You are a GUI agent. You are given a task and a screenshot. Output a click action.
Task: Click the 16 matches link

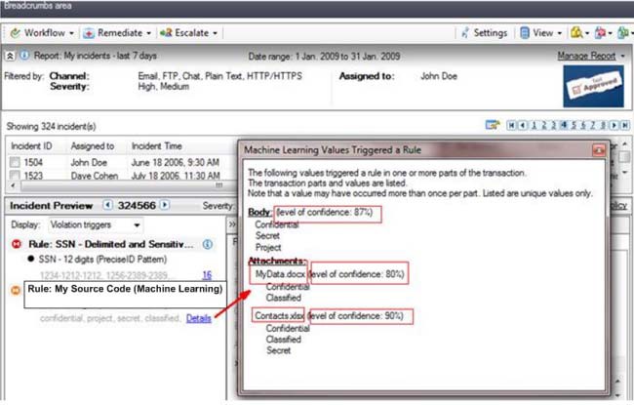(206, 276)
